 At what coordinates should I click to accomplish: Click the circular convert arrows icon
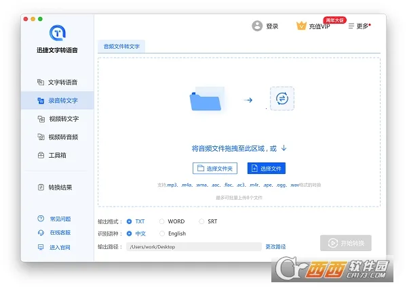click(282, 99)
